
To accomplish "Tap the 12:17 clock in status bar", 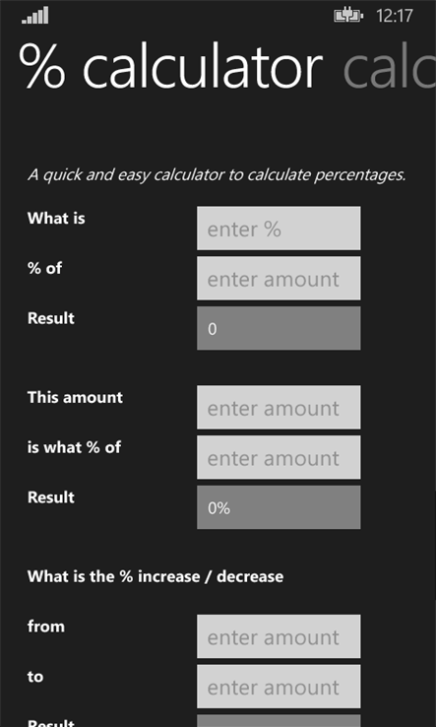I will pos(395,16).
